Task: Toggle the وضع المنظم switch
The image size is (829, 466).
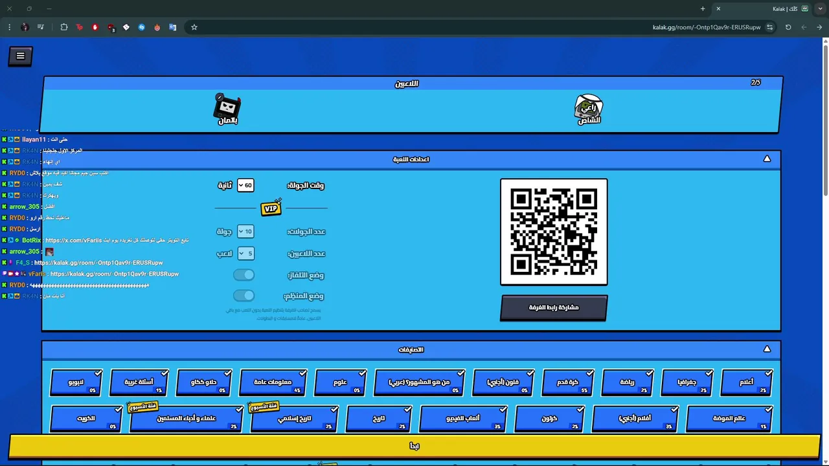Action: 244,296
